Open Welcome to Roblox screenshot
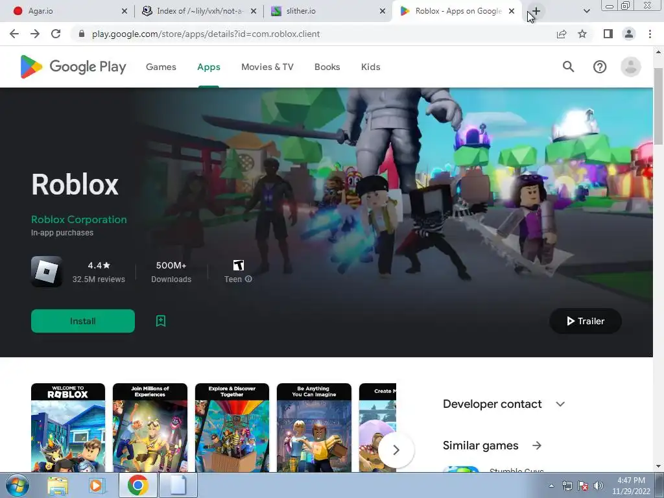 coord(68,428)
